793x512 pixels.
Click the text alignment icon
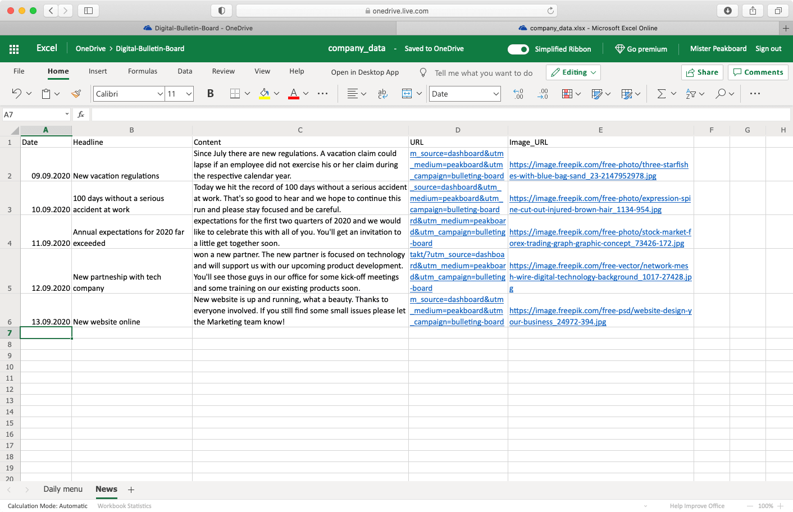click(352, 94)
